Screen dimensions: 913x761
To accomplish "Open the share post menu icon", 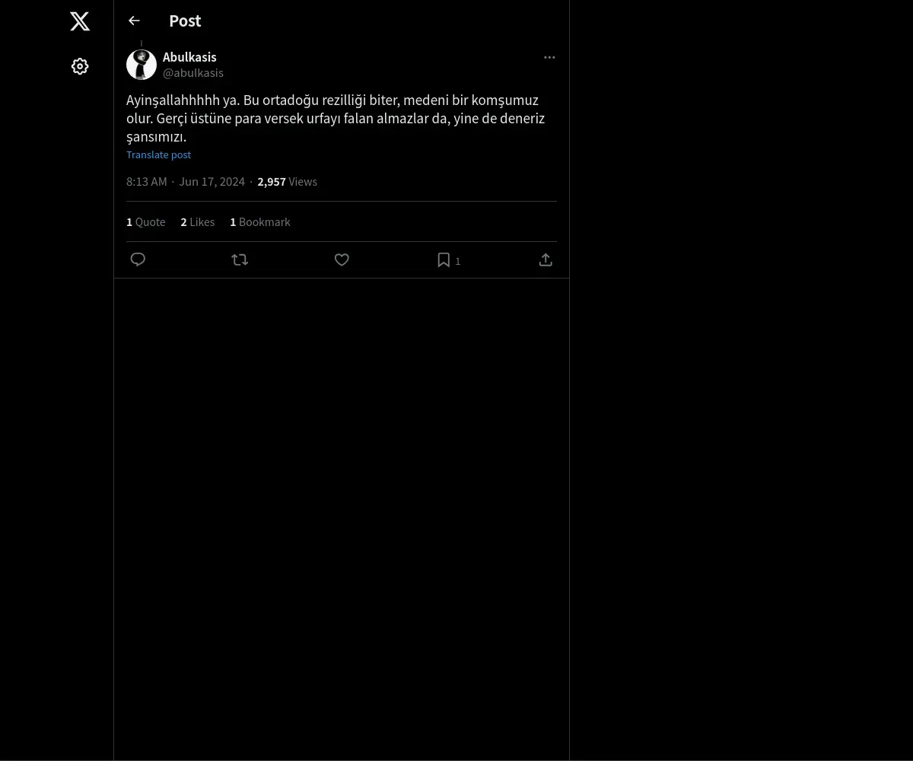I will [546, 260].
